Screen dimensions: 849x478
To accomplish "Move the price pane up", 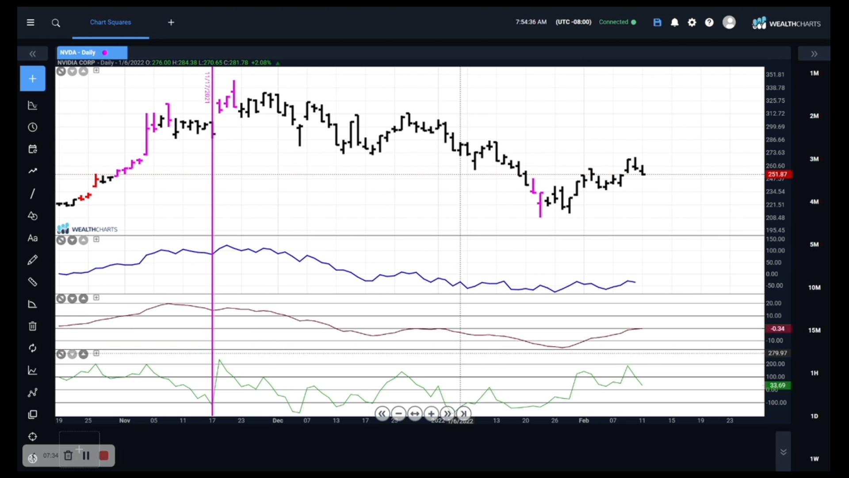I will tap(83, 71).
